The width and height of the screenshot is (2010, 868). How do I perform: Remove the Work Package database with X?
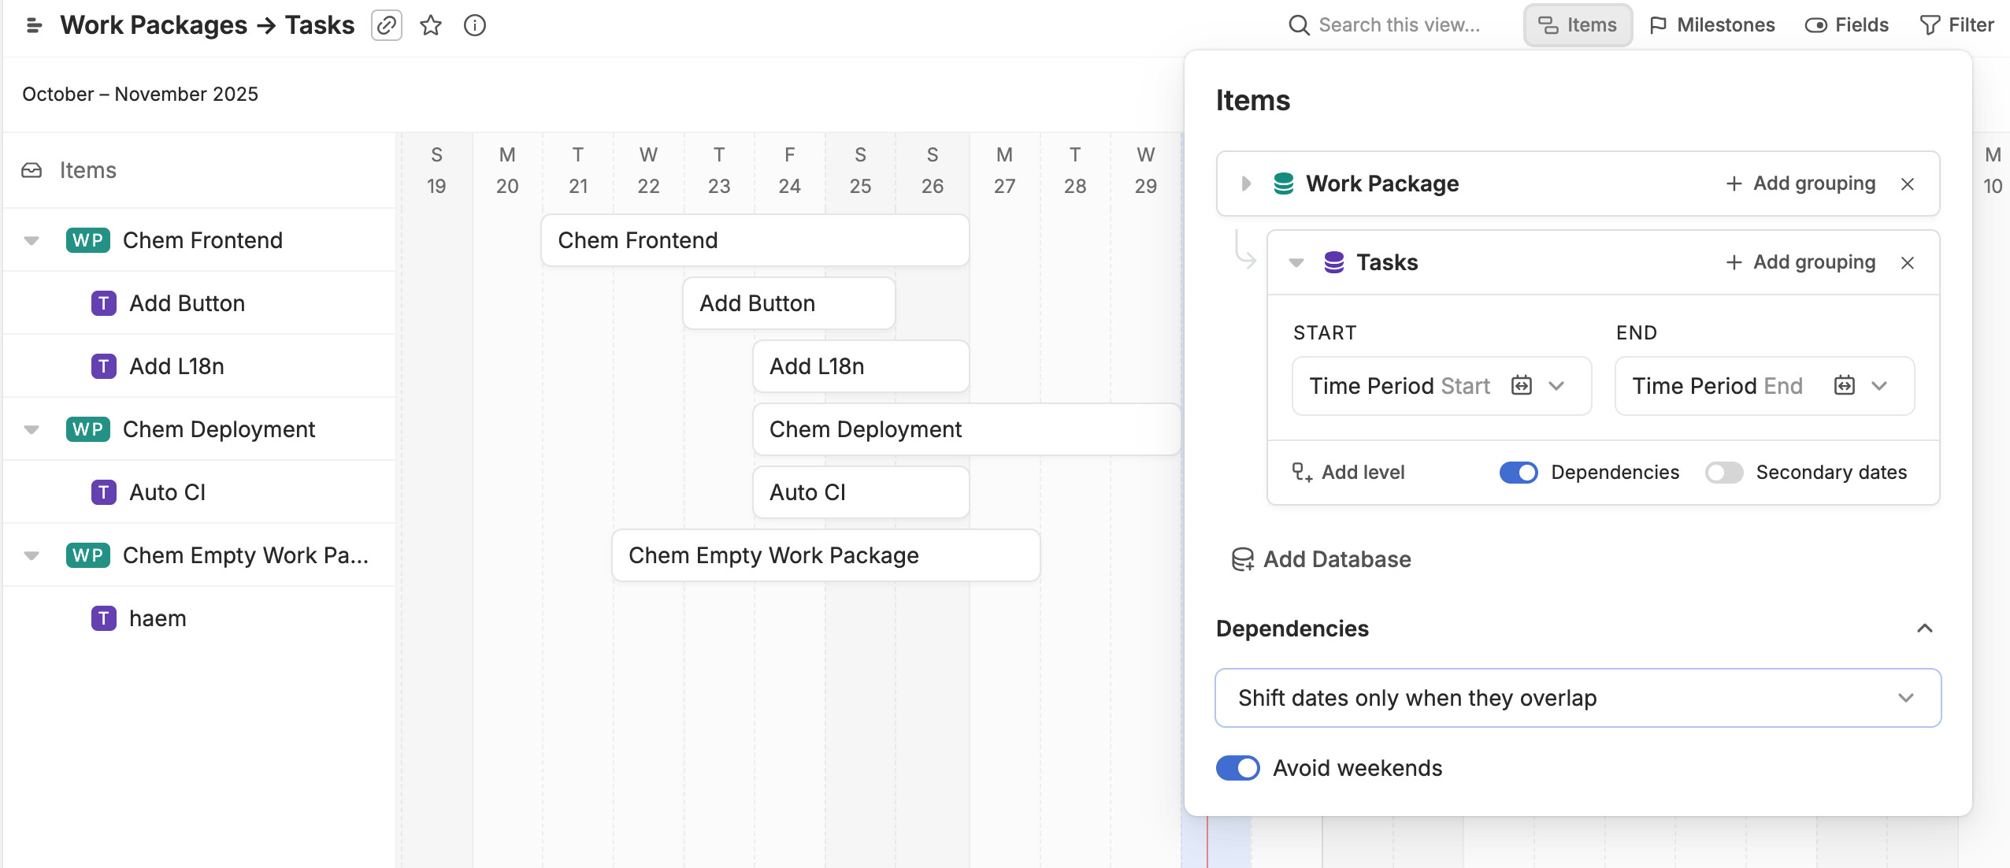tap(1908, 184)
